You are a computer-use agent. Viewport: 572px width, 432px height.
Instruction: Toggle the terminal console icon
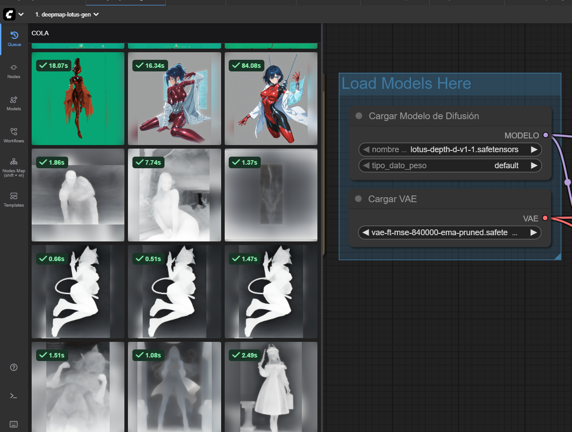tap(14, 396)
